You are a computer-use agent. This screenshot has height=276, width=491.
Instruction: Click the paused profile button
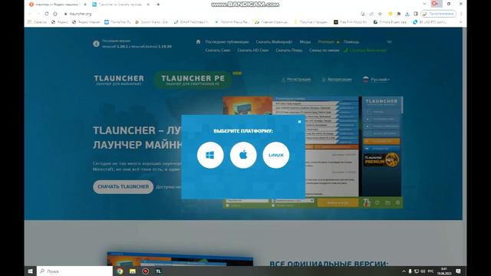[438, 14]
